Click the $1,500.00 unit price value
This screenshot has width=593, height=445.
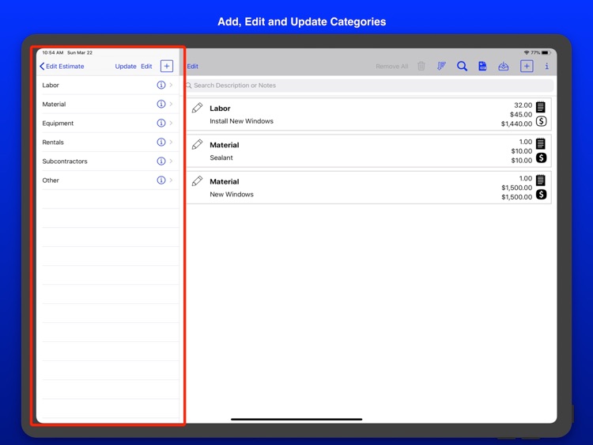(516, 188)
